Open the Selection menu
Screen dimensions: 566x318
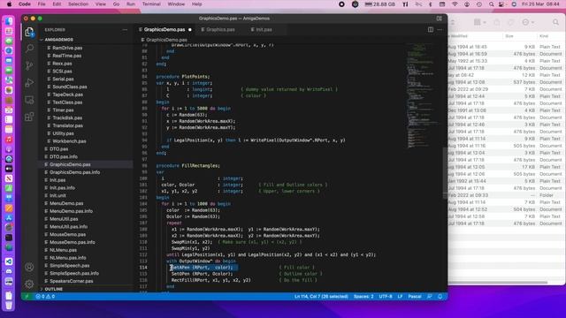coord(79,4)
